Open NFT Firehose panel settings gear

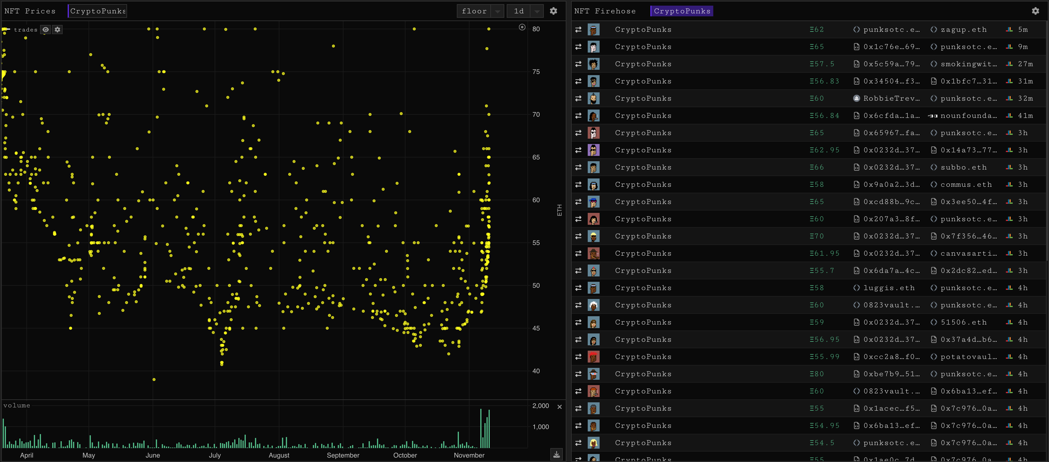pos(1035,11)
